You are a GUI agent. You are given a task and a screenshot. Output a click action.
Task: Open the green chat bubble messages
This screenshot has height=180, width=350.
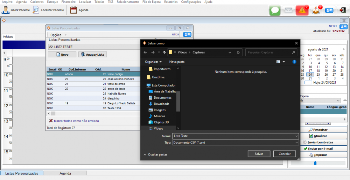(x=275, y=11)
